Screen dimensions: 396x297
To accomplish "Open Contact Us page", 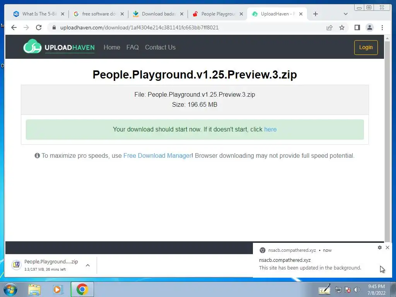I will (x=160, y=47).
